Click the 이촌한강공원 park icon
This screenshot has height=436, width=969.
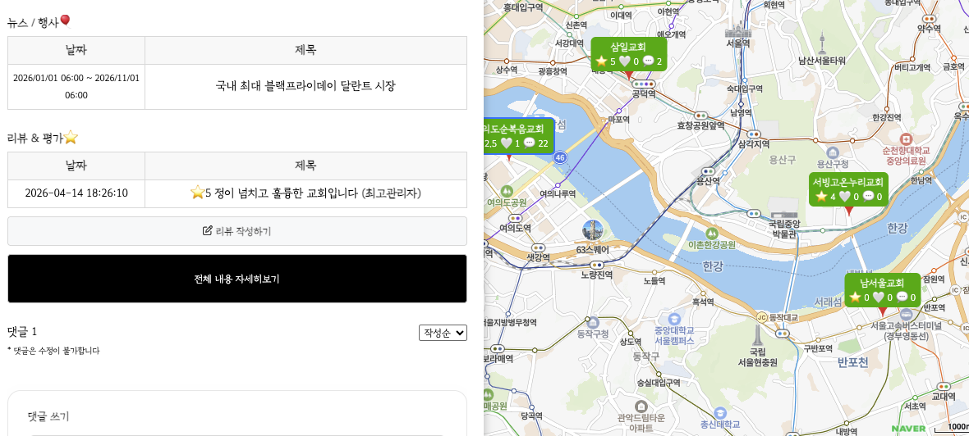point(712,233)
